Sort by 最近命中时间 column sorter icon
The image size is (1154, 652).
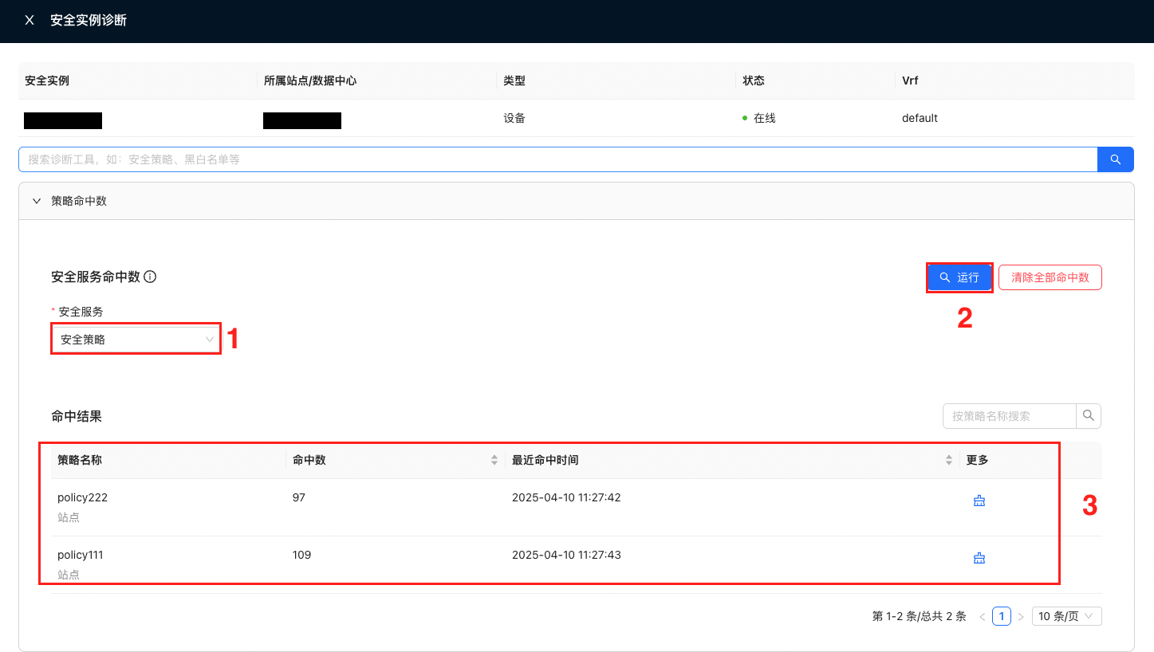pyautogui.click(x=949, y=460)
